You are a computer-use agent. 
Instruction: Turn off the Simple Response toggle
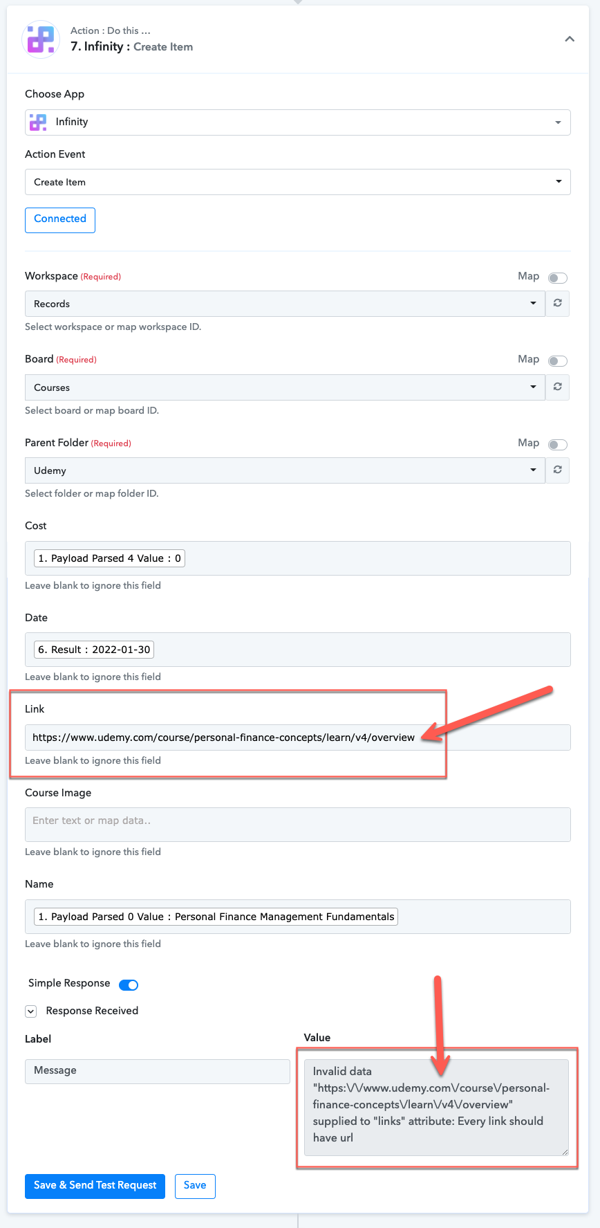tap(129, 984)
